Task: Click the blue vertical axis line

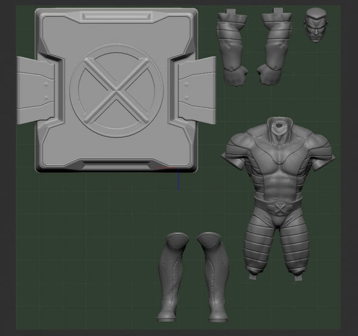Action: [178, 181]
